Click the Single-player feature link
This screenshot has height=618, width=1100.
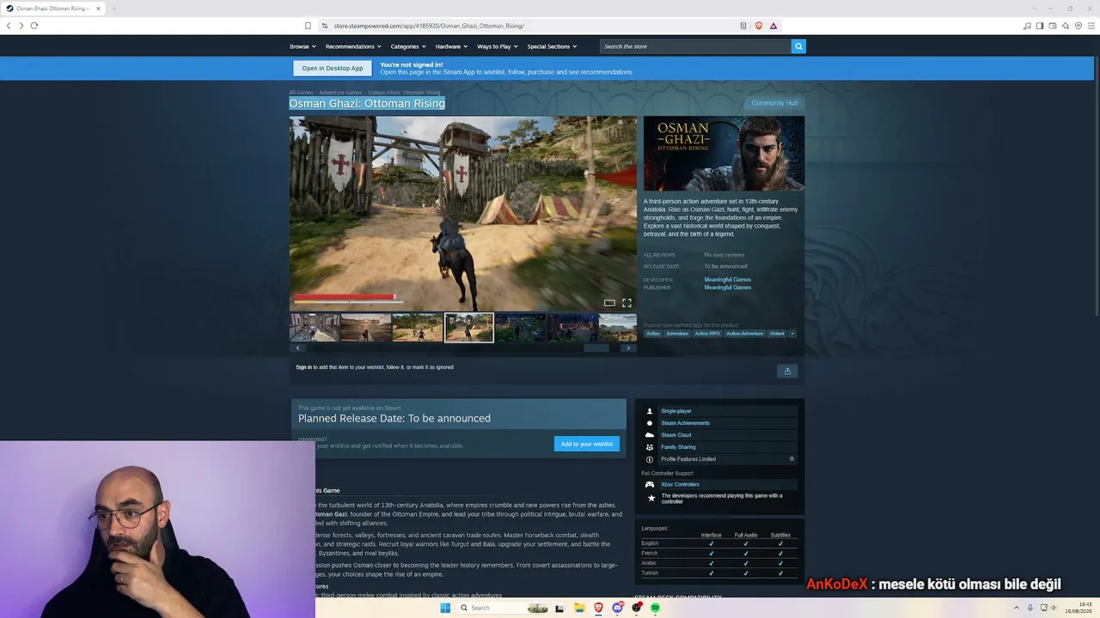tap(676, 411)
